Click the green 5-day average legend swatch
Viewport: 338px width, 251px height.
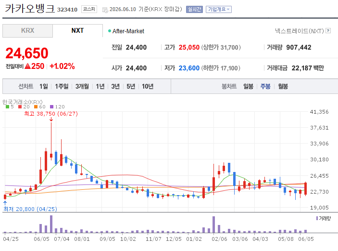(x=7, y=106)
